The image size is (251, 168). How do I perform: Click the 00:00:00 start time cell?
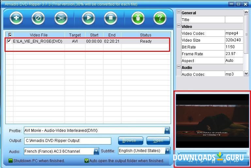click(94, 41)
